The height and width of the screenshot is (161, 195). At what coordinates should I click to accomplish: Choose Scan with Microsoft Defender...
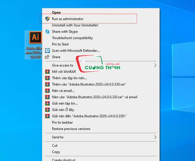coord(101,51)
